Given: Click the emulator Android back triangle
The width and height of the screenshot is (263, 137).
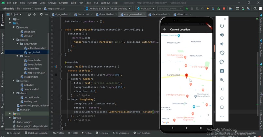Looking at the screenshot, I should (222, 89).
